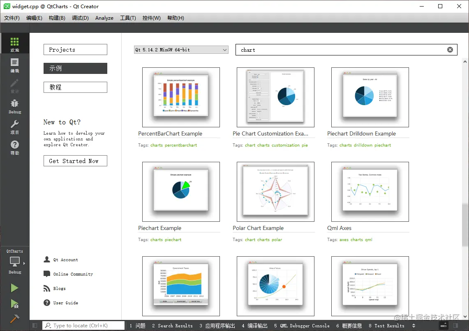Viewport: 469px width, 331px height.
Task: Build project with hammer icon
Action: click(x=14, y=319)
